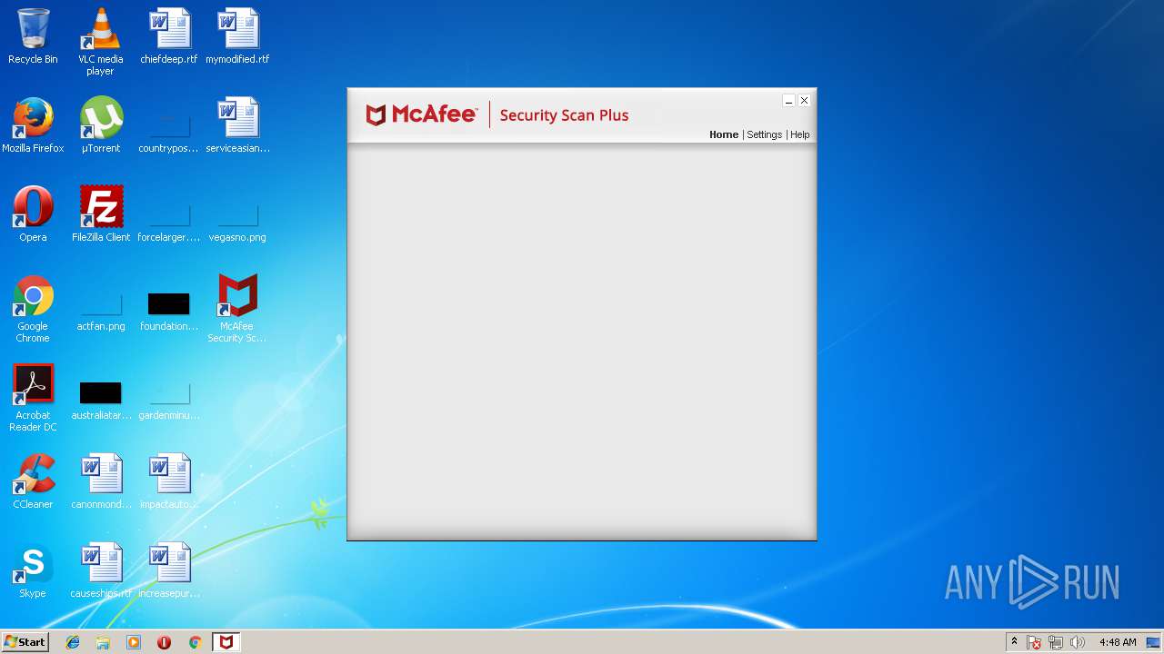Select Mozilla Firefox desktop shortcut

(33, 125)
